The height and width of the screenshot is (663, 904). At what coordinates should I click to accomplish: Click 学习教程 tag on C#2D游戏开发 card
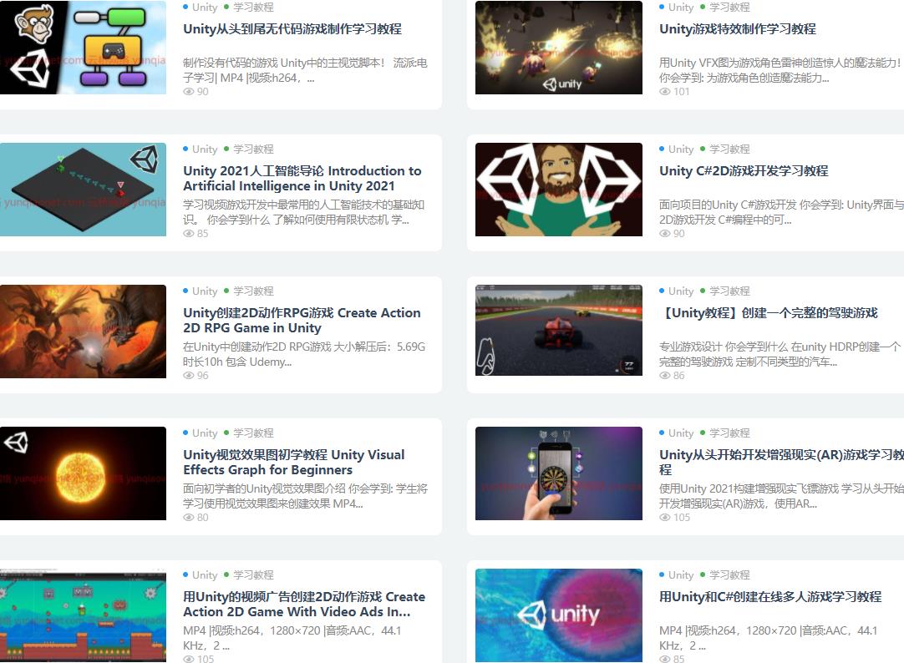click(x=729, y=149)
